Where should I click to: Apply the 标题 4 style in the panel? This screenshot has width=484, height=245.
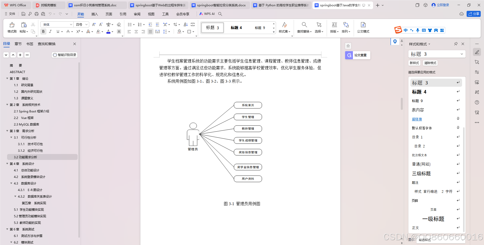(436, 92)
